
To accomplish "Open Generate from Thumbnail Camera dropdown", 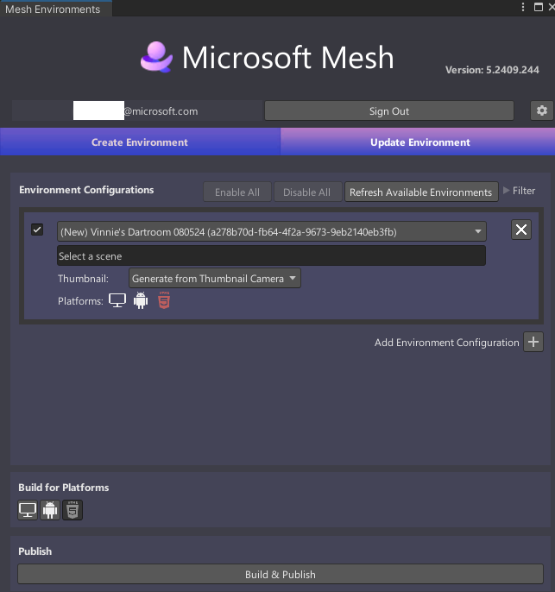I will [214, 278].
